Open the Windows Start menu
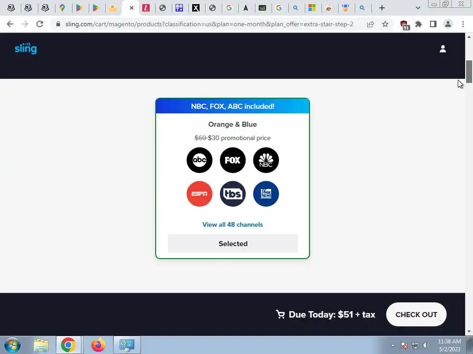 point(12,345)
